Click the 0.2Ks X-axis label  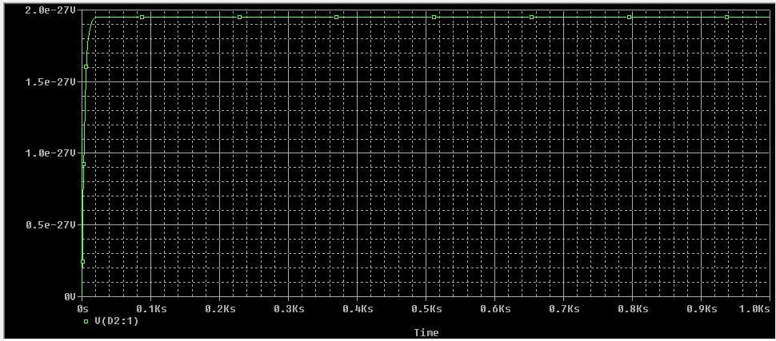[219, 308]
